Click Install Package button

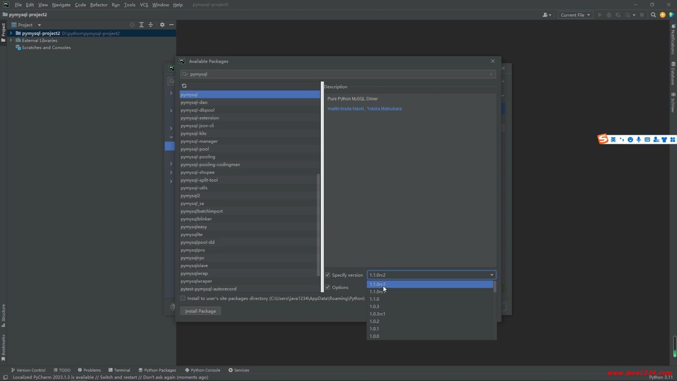pos(200,311)
